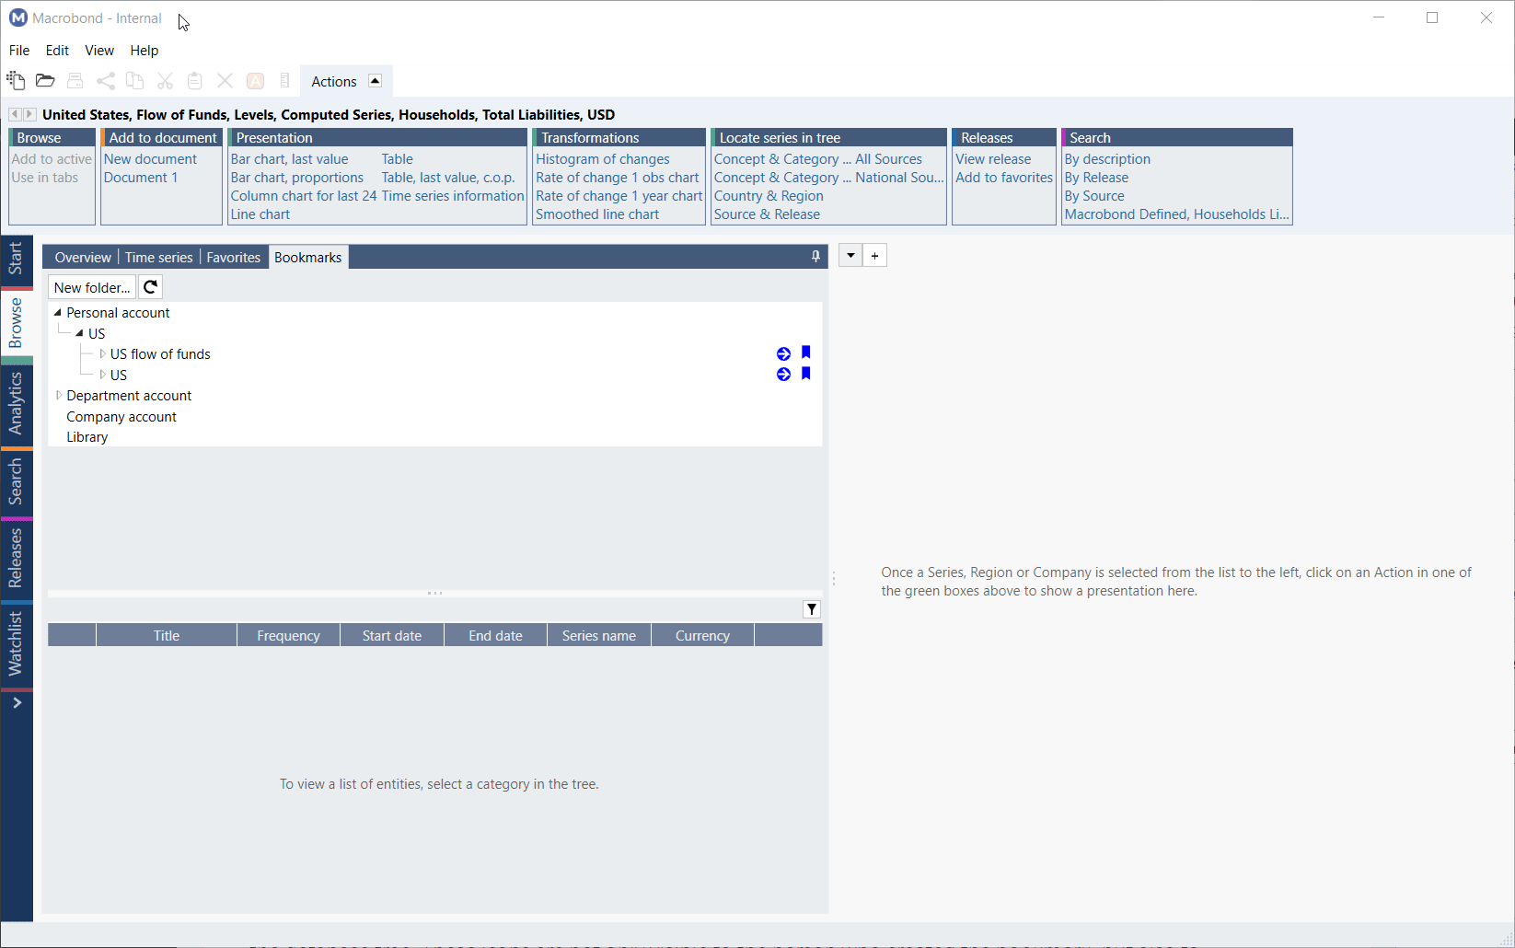
Task: Collapse the Personal account tree node
Action: 57,313
